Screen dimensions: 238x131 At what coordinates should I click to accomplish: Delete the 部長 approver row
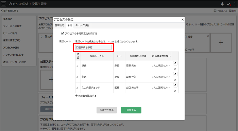[175, 80]
